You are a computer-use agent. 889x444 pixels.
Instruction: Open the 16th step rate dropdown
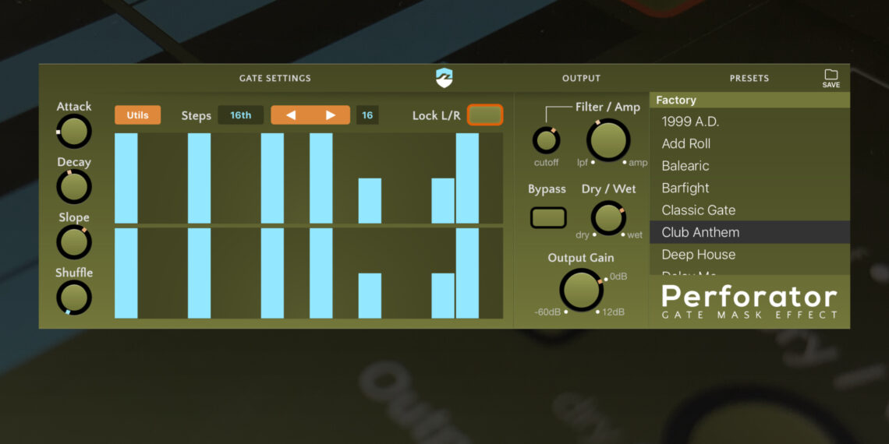coord(240,115)
